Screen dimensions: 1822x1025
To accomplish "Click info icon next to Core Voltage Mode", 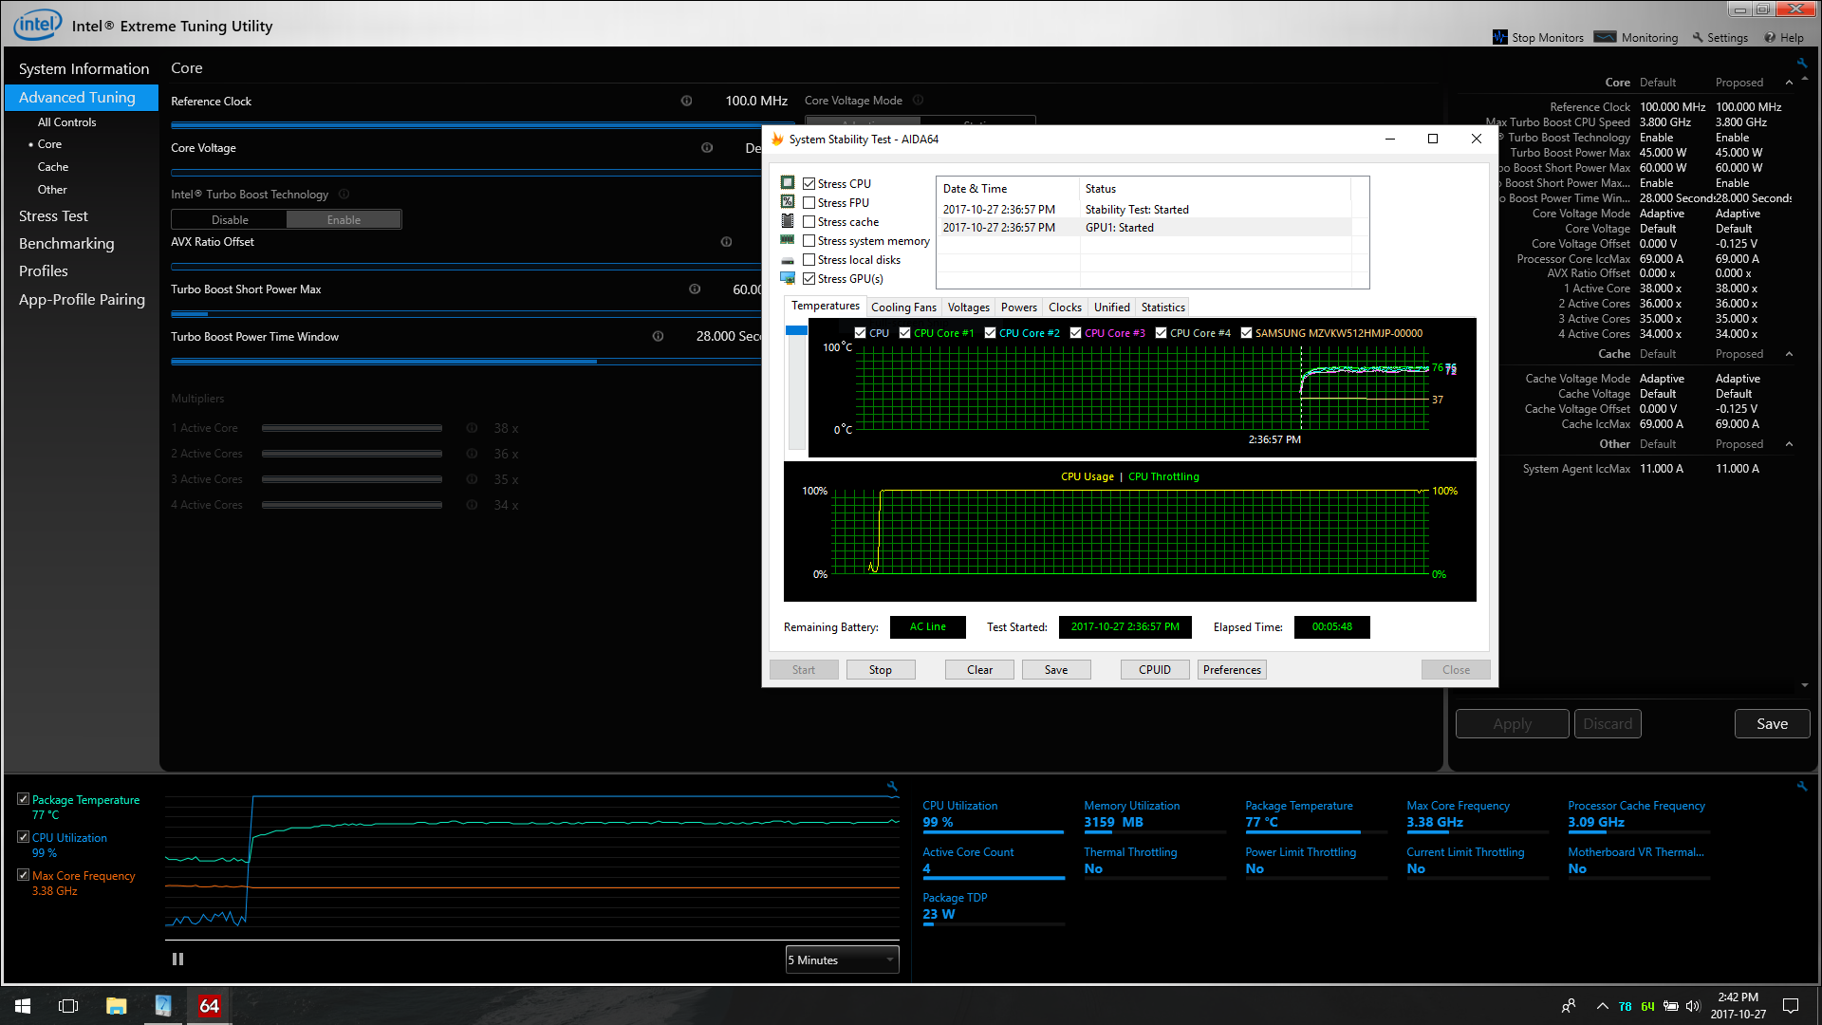I will tap(918, 100).
